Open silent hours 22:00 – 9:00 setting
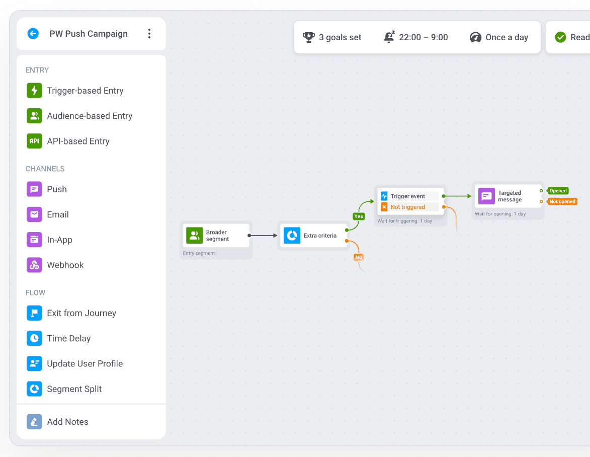 tap(415, 37)
